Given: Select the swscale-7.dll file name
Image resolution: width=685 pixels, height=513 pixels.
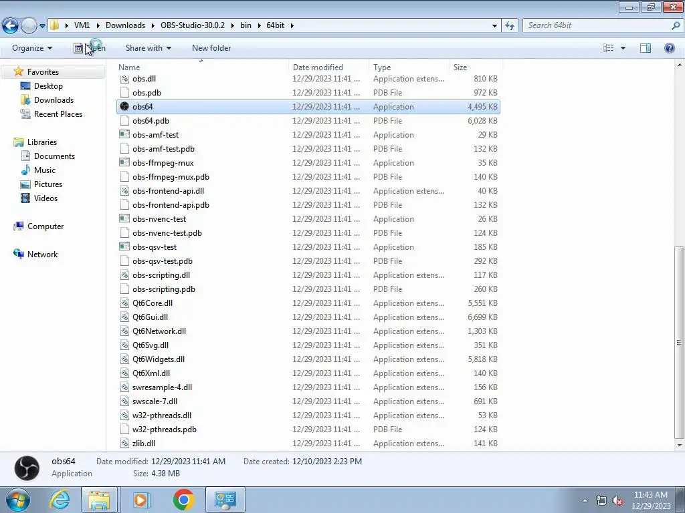Looking at the screenshot, I should (155, 401).
